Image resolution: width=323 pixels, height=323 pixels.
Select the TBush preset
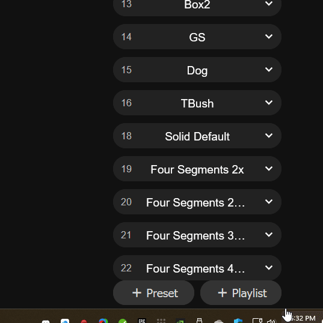coord(197,103)
